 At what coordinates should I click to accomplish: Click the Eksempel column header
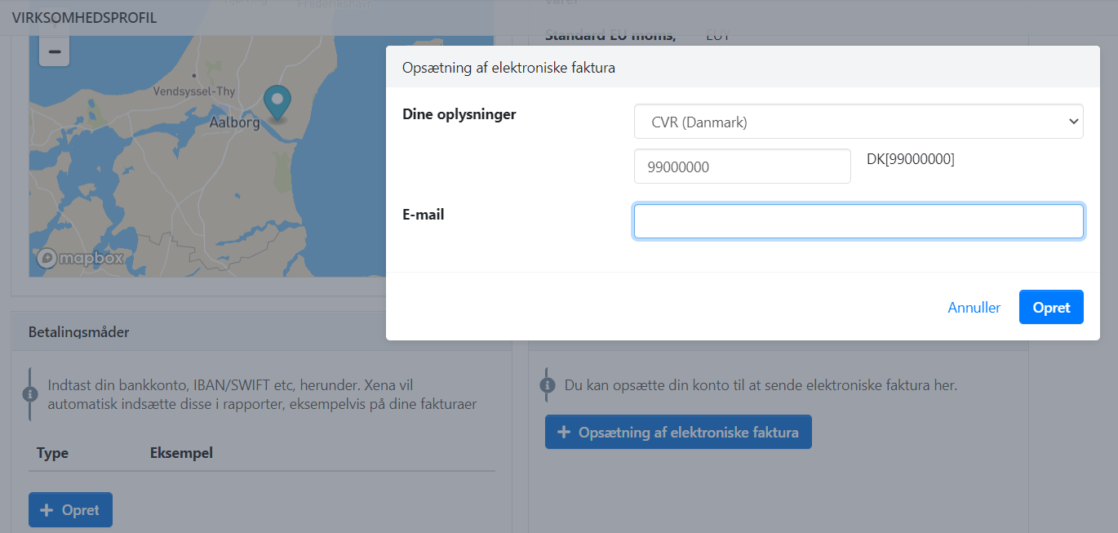181,453
